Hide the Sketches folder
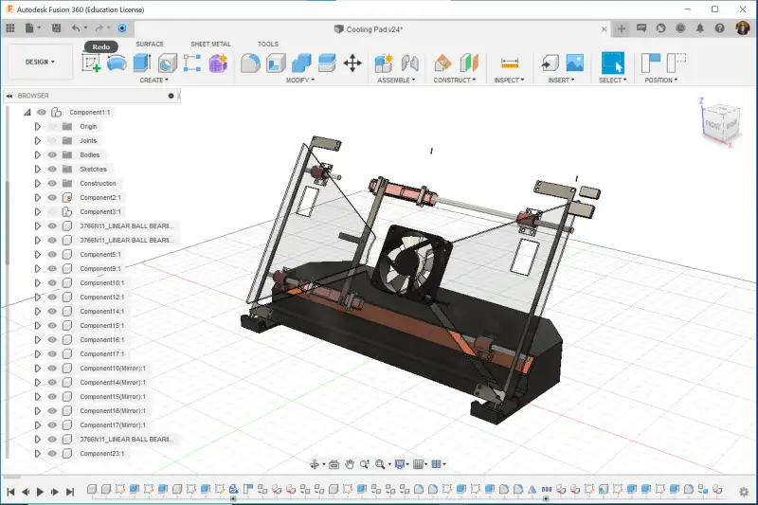This screenshot has width=758, height=505. click(x=52, y=170)
